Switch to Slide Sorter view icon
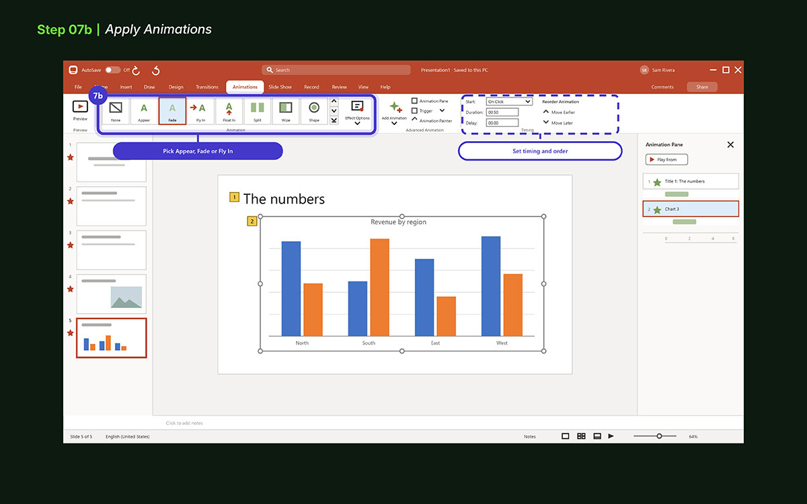The image size is (807, 504). coord(582,436)
